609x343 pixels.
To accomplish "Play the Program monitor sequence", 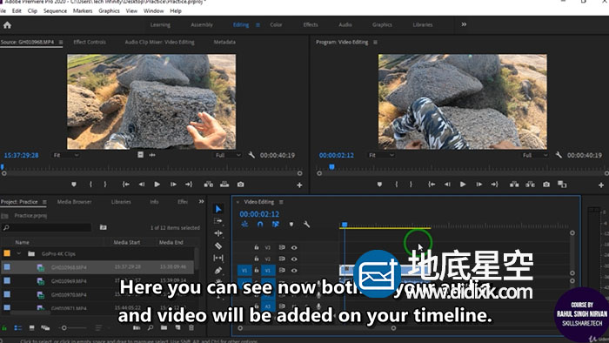I will click(463, 185).
